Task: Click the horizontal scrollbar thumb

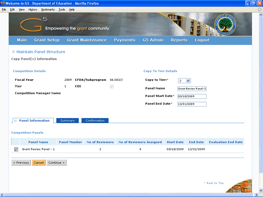Action: coord(129,195)
